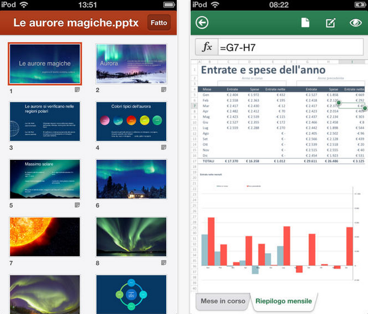The image size is (368, 314).
Task: Open notes icon under slide 4
Action: pyautogui.click(x=164, y=147)
